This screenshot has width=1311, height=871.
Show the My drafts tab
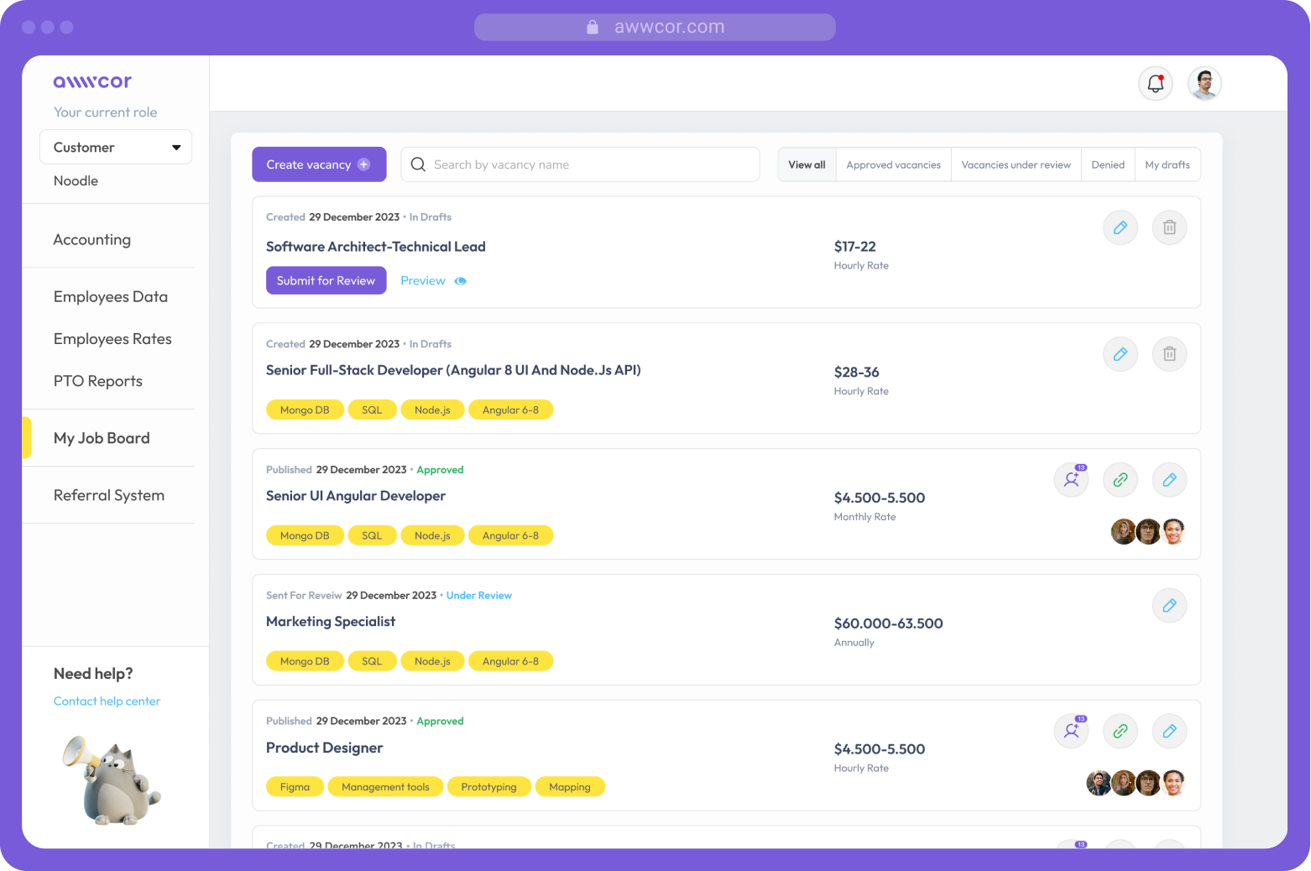[x=1167, y=165]
